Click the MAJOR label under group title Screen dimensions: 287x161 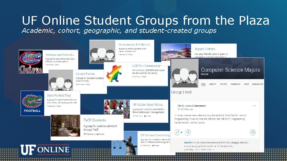tap(204, 74)
